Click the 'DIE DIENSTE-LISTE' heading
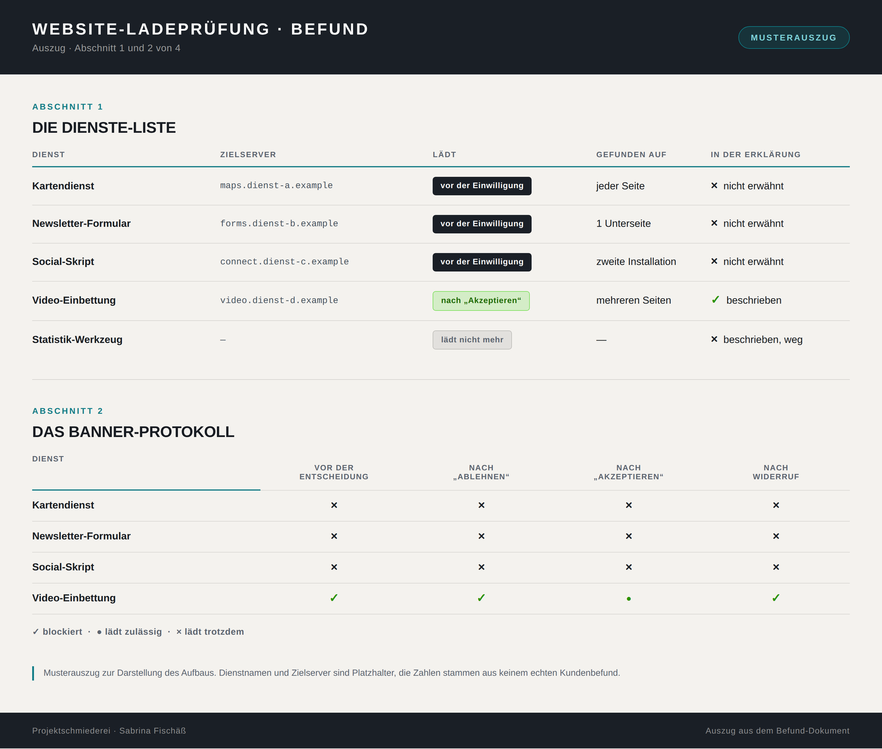Image resolution: width=882 pixels, height=749 pixels. [104, 128]
